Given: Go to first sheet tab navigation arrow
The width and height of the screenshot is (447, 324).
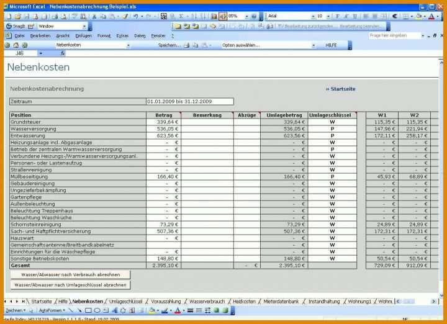Looking at the screenshot, I should 5,301.
